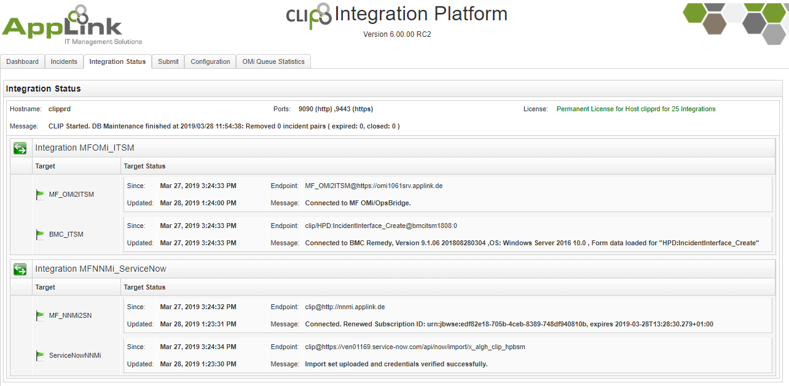Click Target Status column header under MFOMi_ITSM
This screenshot has width=789, height=386.
click(x=144, y=166)
